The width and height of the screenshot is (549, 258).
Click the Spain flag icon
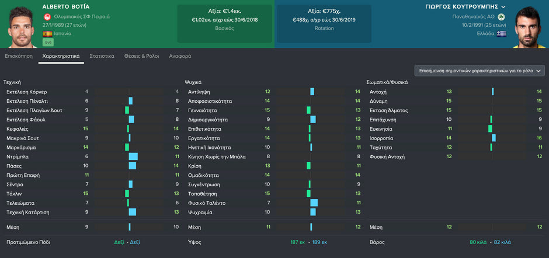click(x=47, y=34)
